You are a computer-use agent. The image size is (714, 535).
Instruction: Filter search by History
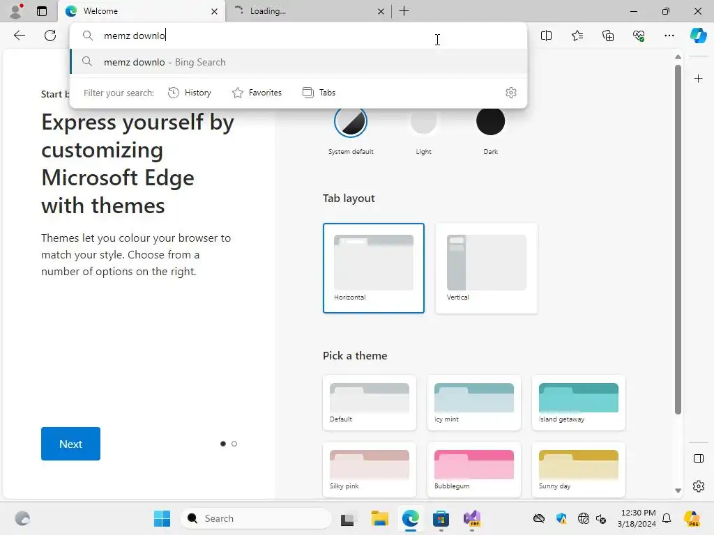tap(190, 93)
